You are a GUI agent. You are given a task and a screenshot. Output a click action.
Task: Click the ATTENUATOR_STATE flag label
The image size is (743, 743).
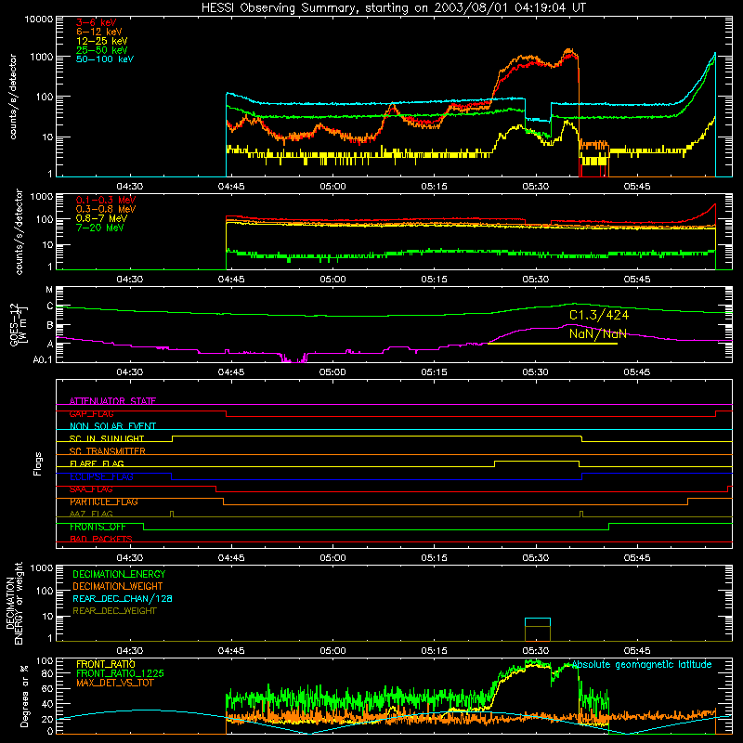coord(112,401)
